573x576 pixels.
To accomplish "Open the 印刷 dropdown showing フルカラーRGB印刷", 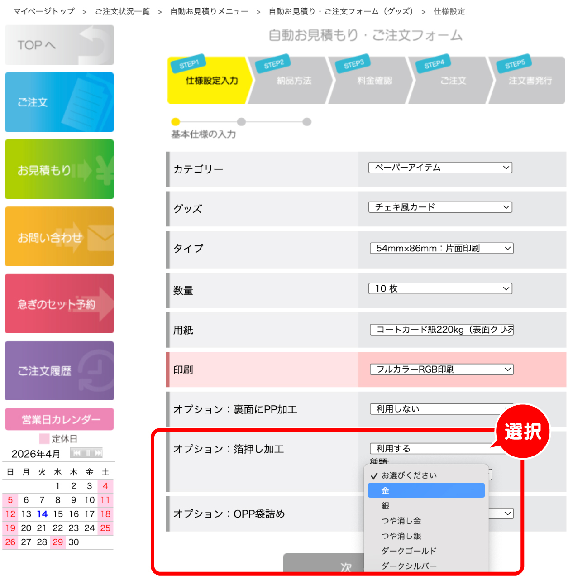I will 441,370.
